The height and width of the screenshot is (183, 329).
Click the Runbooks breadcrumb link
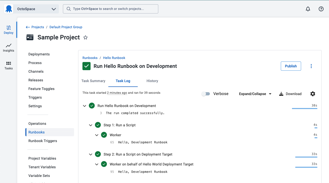(90, 58)
